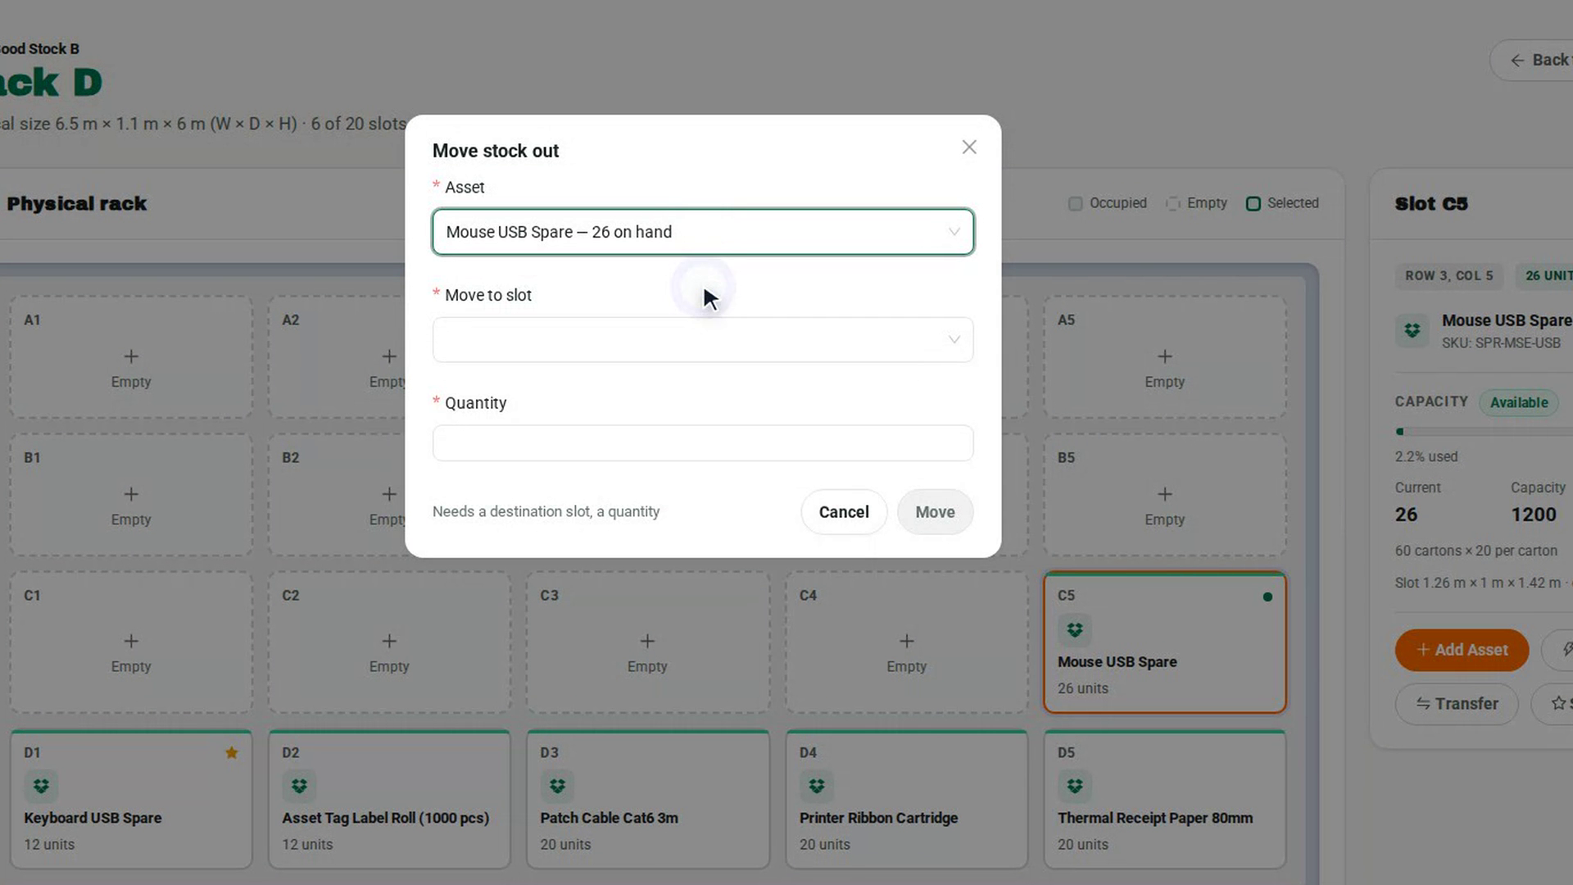Click plus icon in slot B5
Viewport: 1573px width, 885px height.
(x=1165, y=494)
